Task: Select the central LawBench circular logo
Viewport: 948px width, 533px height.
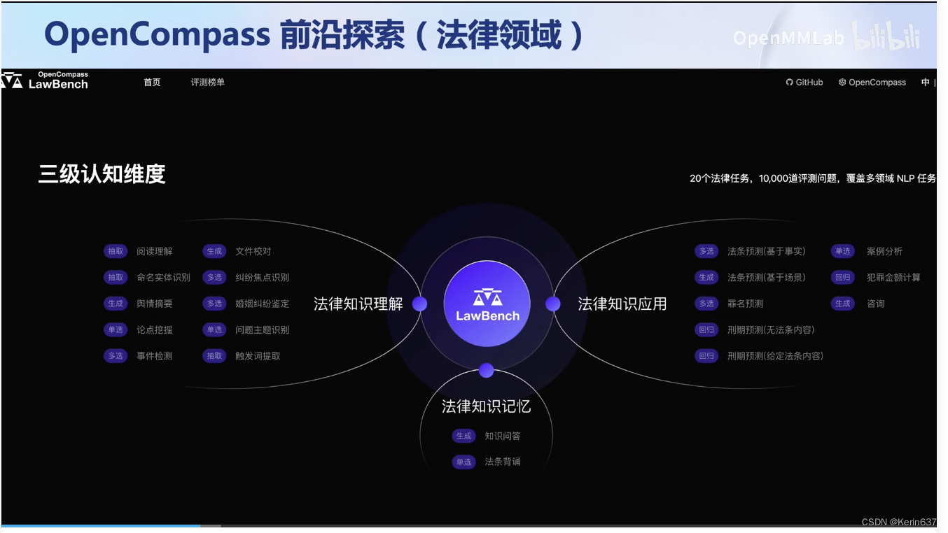Action: tap(487, 304)
